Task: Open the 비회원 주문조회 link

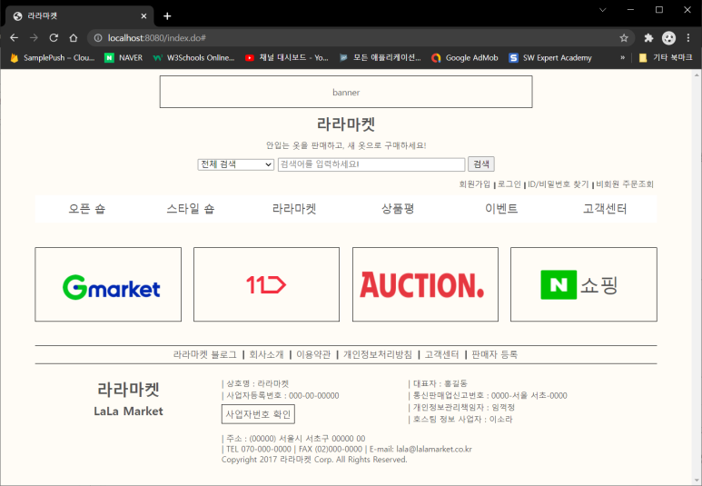Action: [625, 184]
